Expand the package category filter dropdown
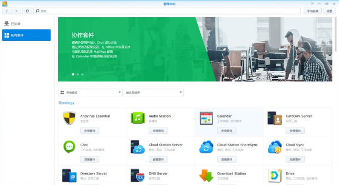 pyautogui.click(x=90, y=93)
